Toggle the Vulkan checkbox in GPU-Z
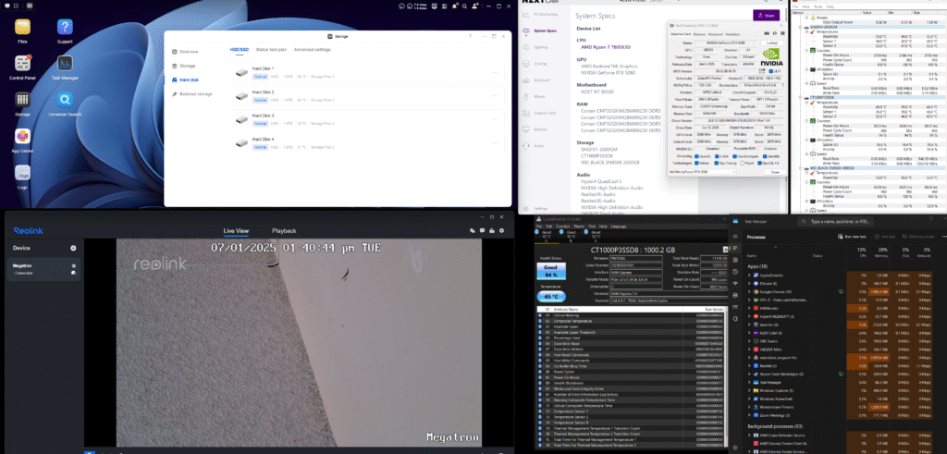Image resolution: width=947 pixels, height=454 pixels. (x=697, y=163)
